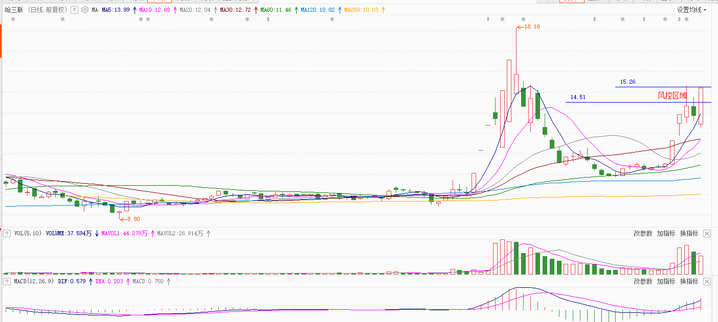Click the MACD:0.750 value
This screenshot has width=718, height=322.
tap(148, 281)
